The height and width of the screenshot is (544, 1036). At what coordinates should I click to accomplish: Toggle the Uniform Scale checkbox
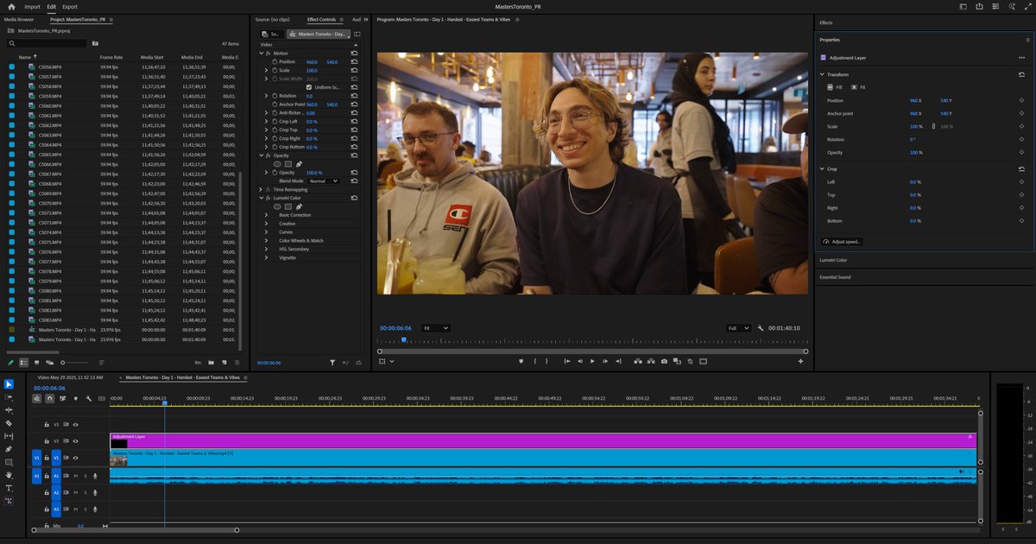308,86
